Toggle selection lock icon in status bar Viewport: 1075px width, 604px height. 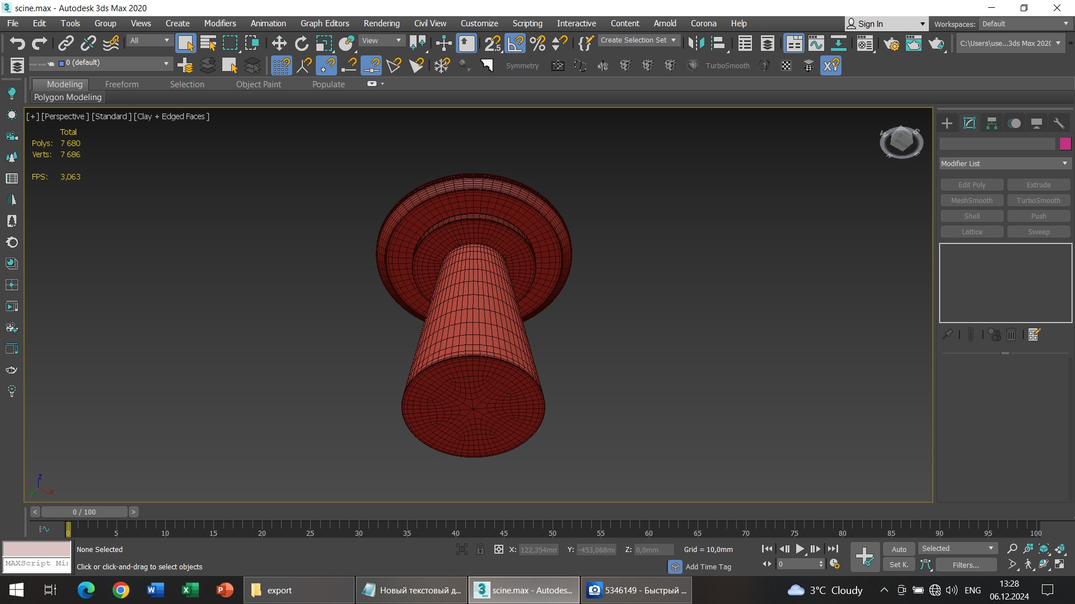pos(480,549)
